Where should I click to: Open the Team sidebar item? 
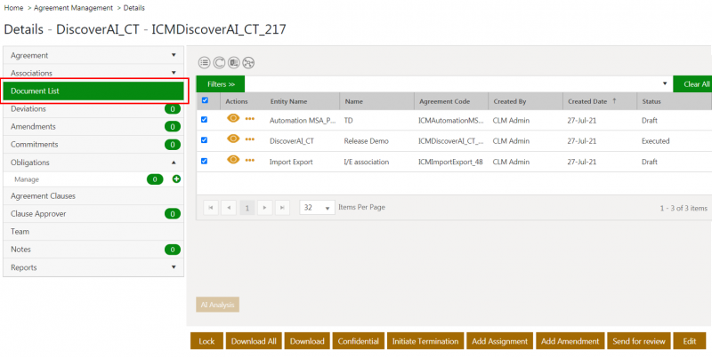93,232
